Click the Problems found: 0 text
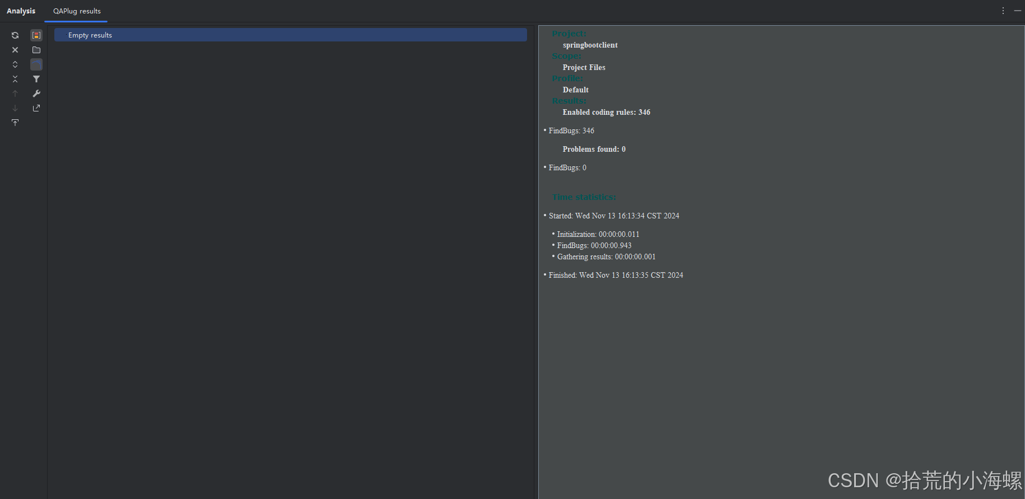 594,149
